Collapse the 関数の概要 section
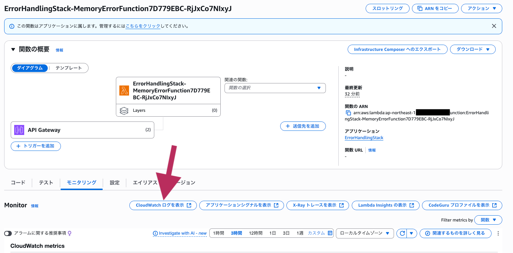This screenshot has width=513, height=253. click(x=13, y=49)
